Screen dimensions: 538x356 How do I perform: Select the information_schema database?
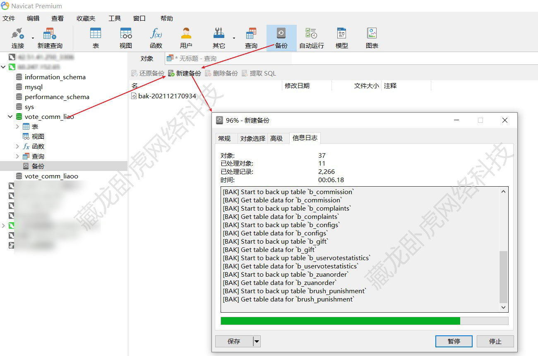click(55, 77)
